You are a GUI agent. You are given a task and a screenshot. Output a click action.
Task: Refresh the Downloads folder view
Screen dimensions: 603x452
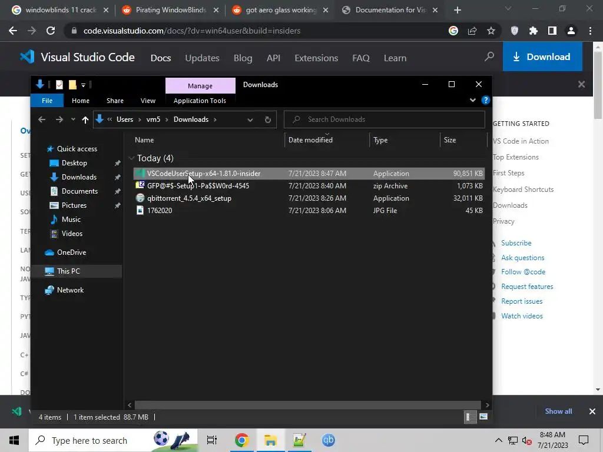268,119
